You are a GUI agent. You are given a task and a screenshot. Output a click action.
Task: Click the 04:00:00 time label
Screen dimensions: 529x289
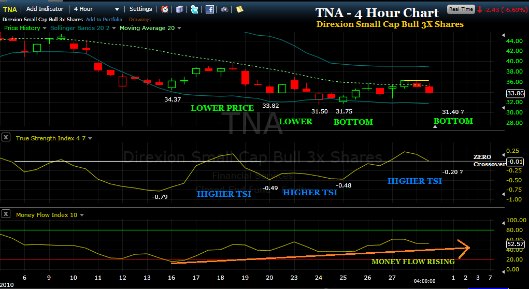(424, 281)
